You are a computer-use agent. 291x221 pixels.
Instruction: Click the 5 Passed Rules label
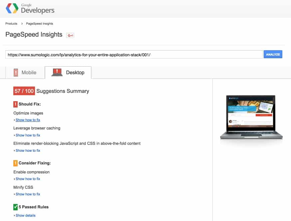[34, 207]
